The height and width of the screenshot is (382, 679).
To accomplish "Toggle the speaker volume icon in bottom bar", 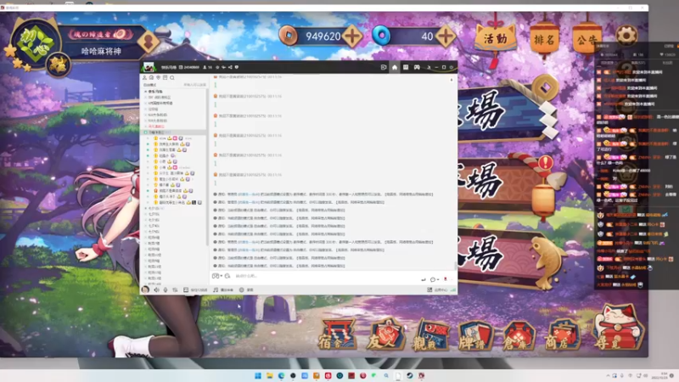I will coord(156,289).
